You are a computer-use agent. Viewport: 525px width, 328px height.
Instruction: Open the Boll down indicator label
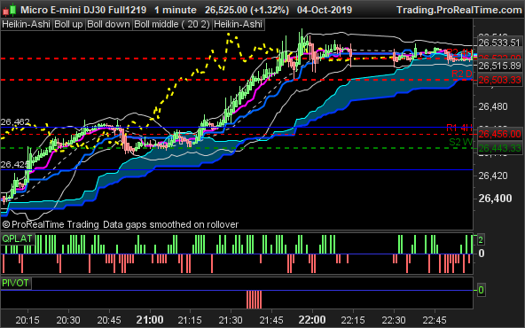(108, 25)
